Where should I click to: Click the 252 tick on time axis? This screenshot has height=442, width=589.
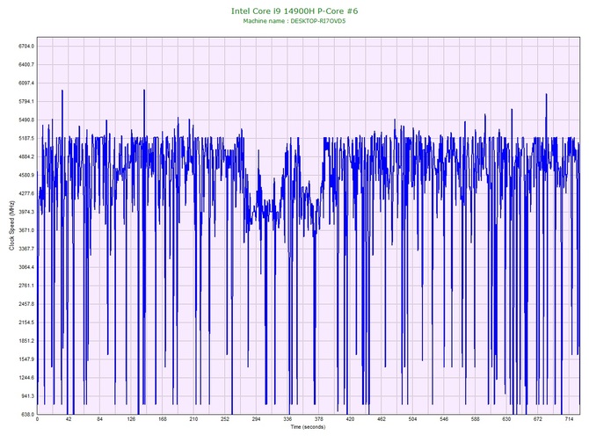pos(225,419)
